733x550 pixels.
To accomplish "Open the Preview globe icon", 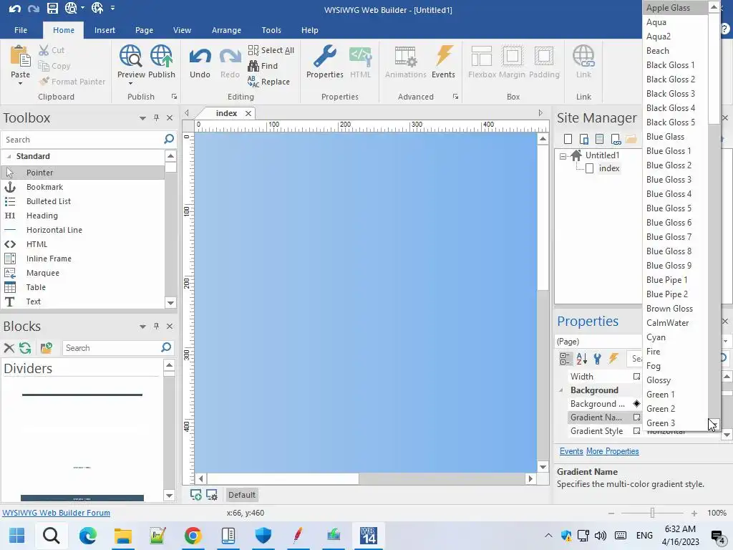I will coord(131,56).
